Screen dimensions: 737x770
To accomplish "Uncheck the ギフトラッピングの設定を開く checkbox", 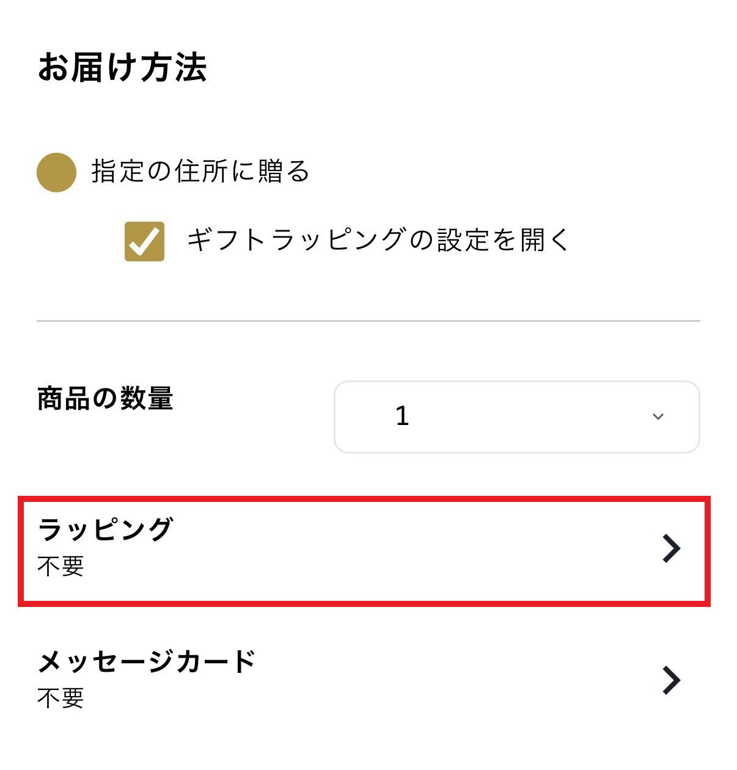I will [x=144, y=241].
